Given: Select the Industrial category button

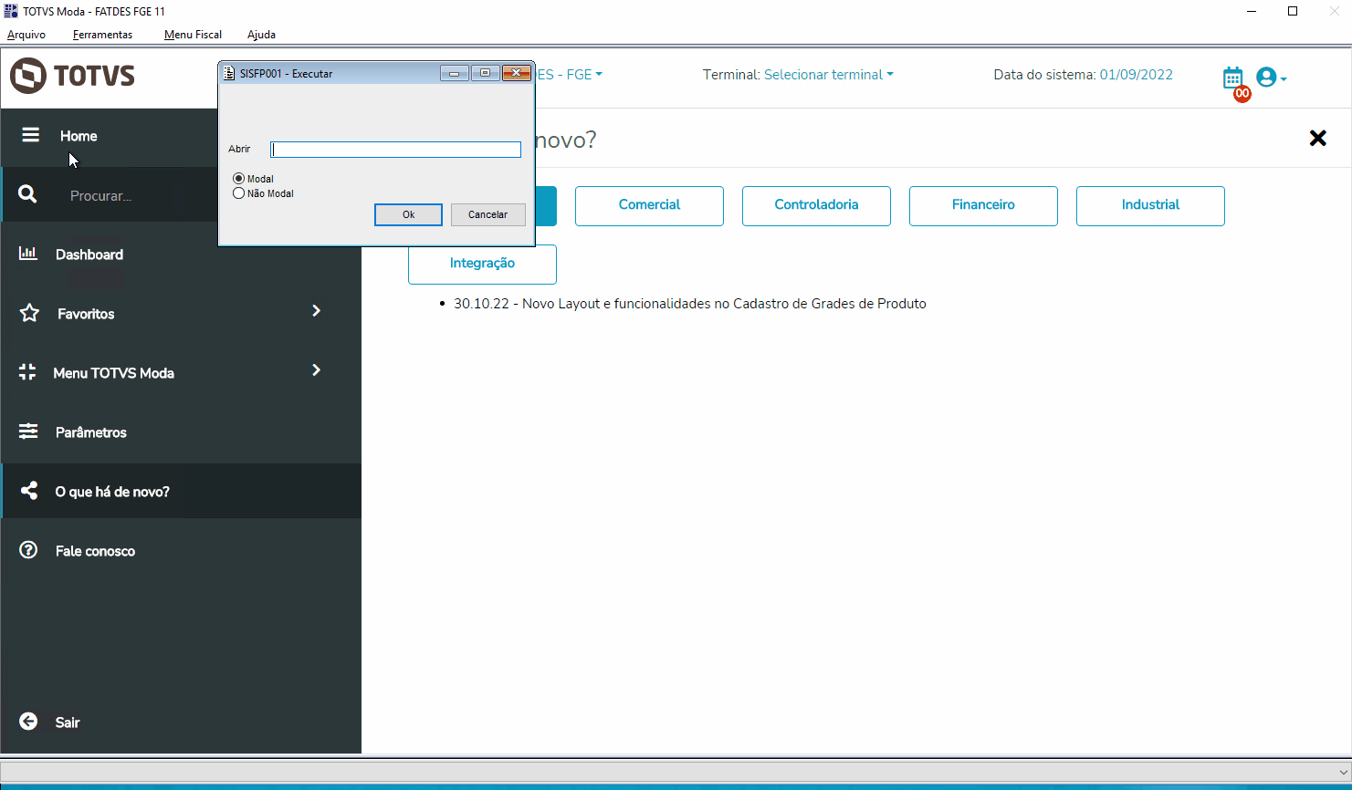Looking at the screenshot, I should (1150, 206).
